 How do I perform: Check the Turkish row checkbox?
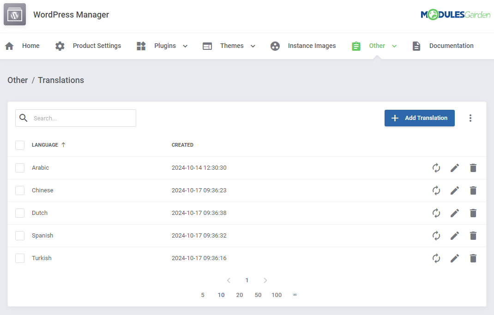point(20,258)
